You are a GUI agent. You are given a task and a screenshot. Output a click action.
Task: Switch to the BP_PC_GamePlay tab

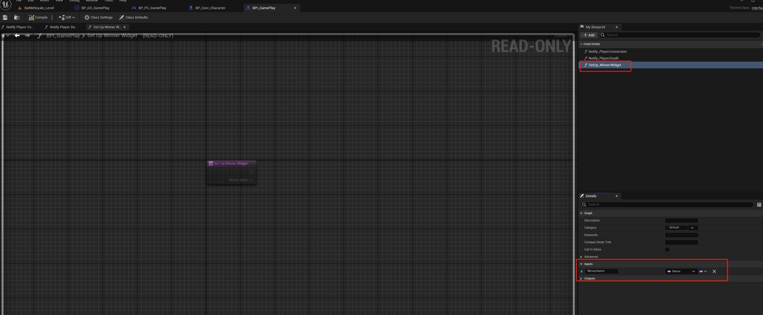click(x=152, y=8)
